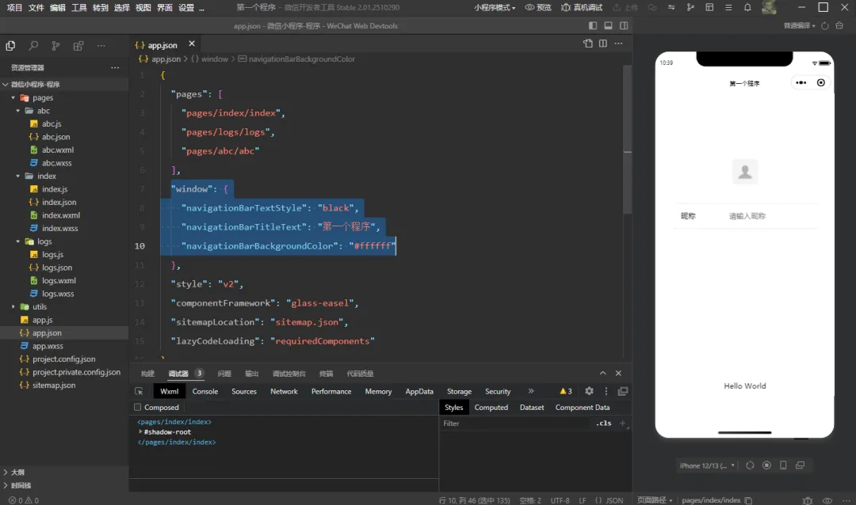Collapse the logs folder
The width and height of the screenshot is (856, 505).
[x=18, y=241]
